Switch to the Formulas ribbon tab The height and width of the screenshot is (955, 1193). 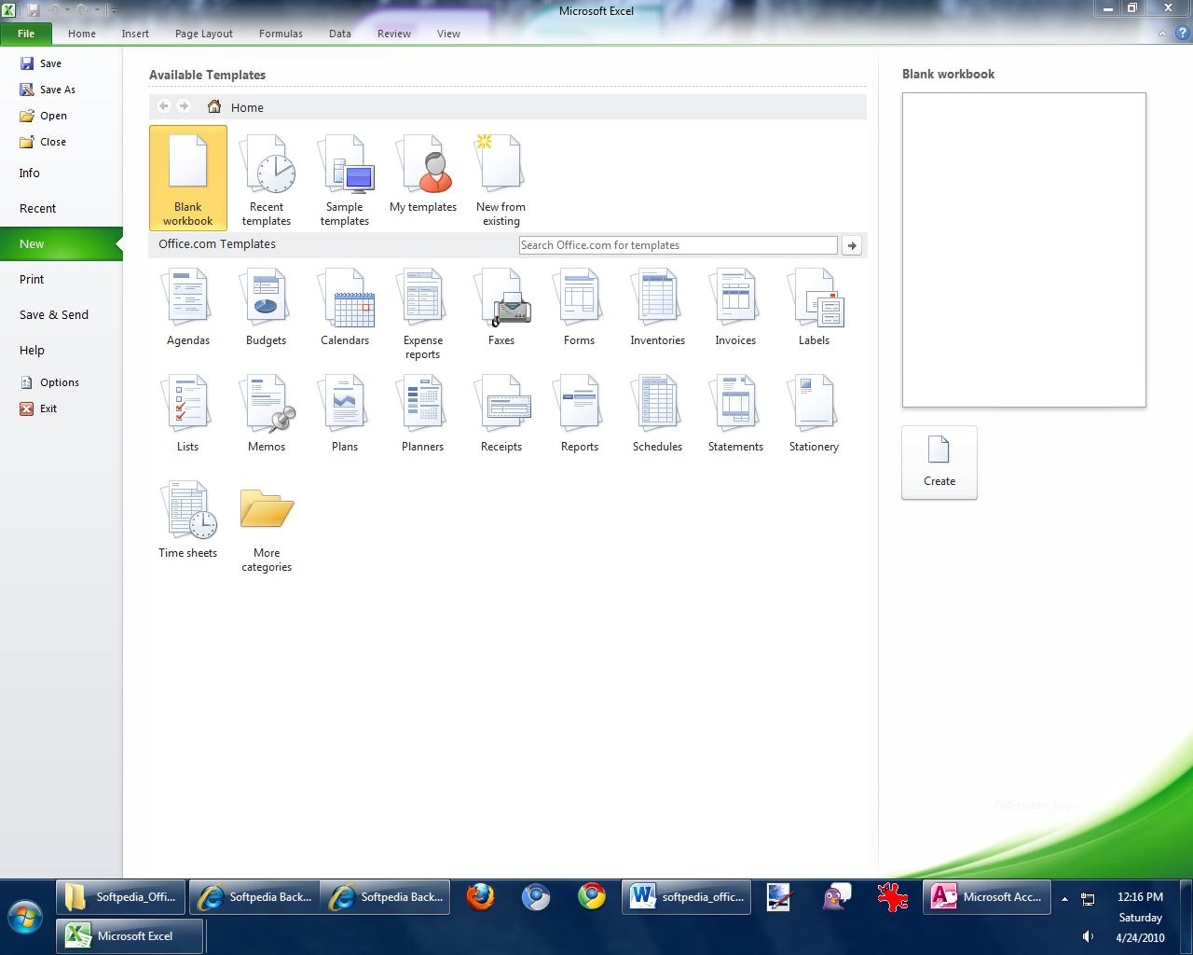(x=281, y=34)
